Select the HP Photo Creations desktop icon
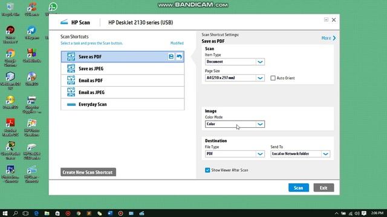The image size is (387, 217). 32,127
